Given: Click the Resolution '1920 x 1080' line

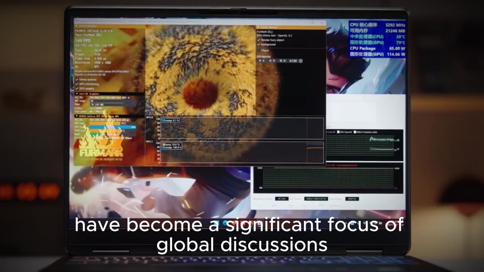Looking at the screenshot, I should (93, 63).
